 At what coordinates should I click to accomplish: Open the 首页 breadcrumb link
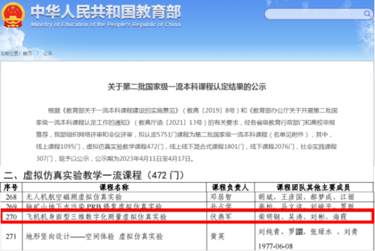(27, 54)
